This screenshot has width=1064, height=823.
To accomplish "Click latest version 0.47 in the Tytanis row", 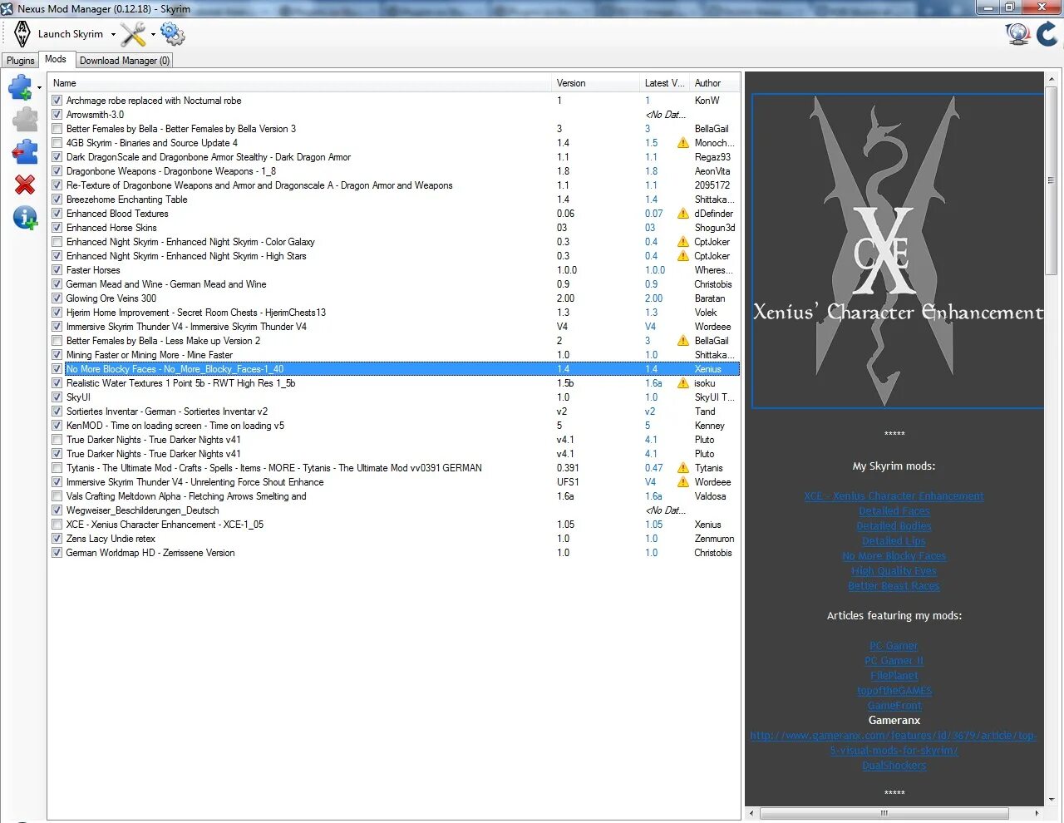I will pos(654,468).
